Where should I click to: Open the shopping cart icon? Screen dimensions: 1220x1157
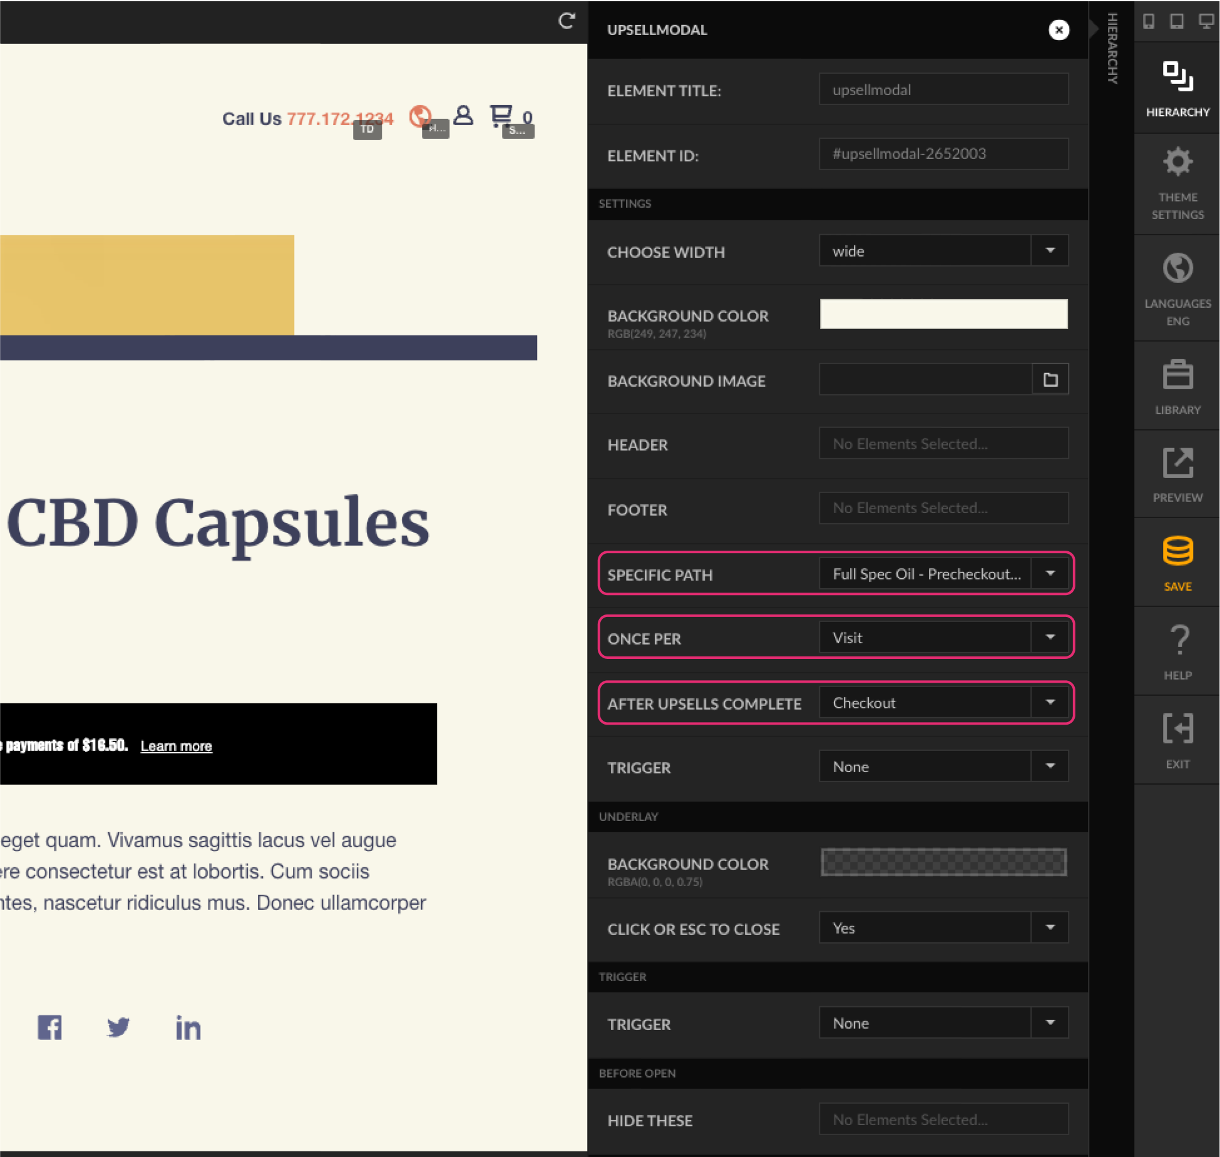[501, 115]
